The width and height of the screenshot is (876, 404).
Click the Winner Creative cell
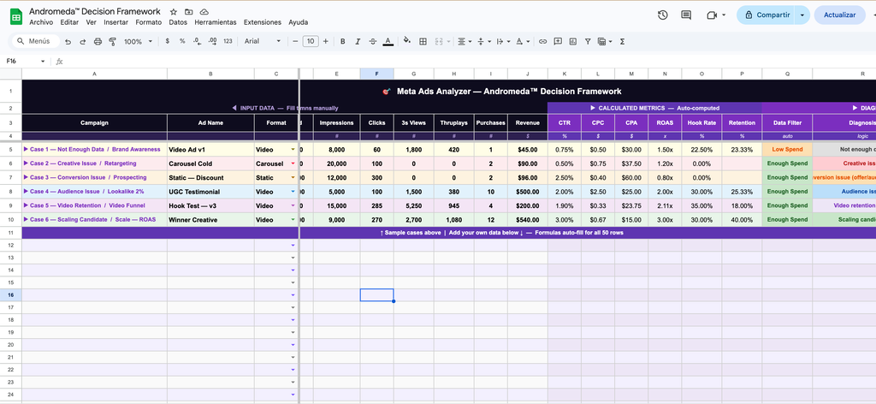(x=210, y=220)
